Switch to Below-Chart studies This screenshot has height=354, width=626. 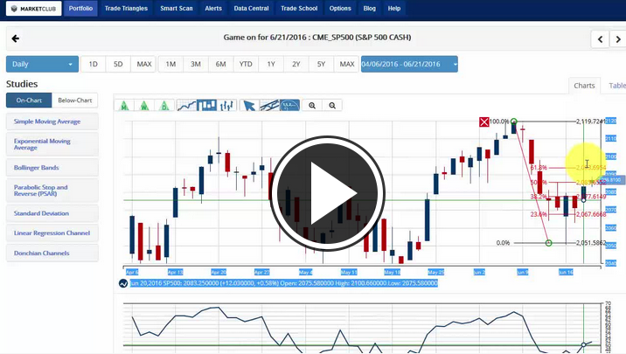[74, 101]
